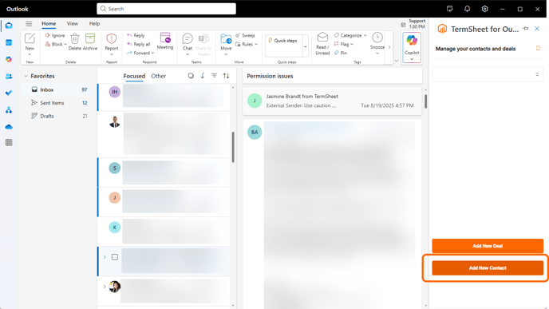Viewport: 549px width, 309px height.
Task: Open Outlook Settings gear
Action: [484, 9]
